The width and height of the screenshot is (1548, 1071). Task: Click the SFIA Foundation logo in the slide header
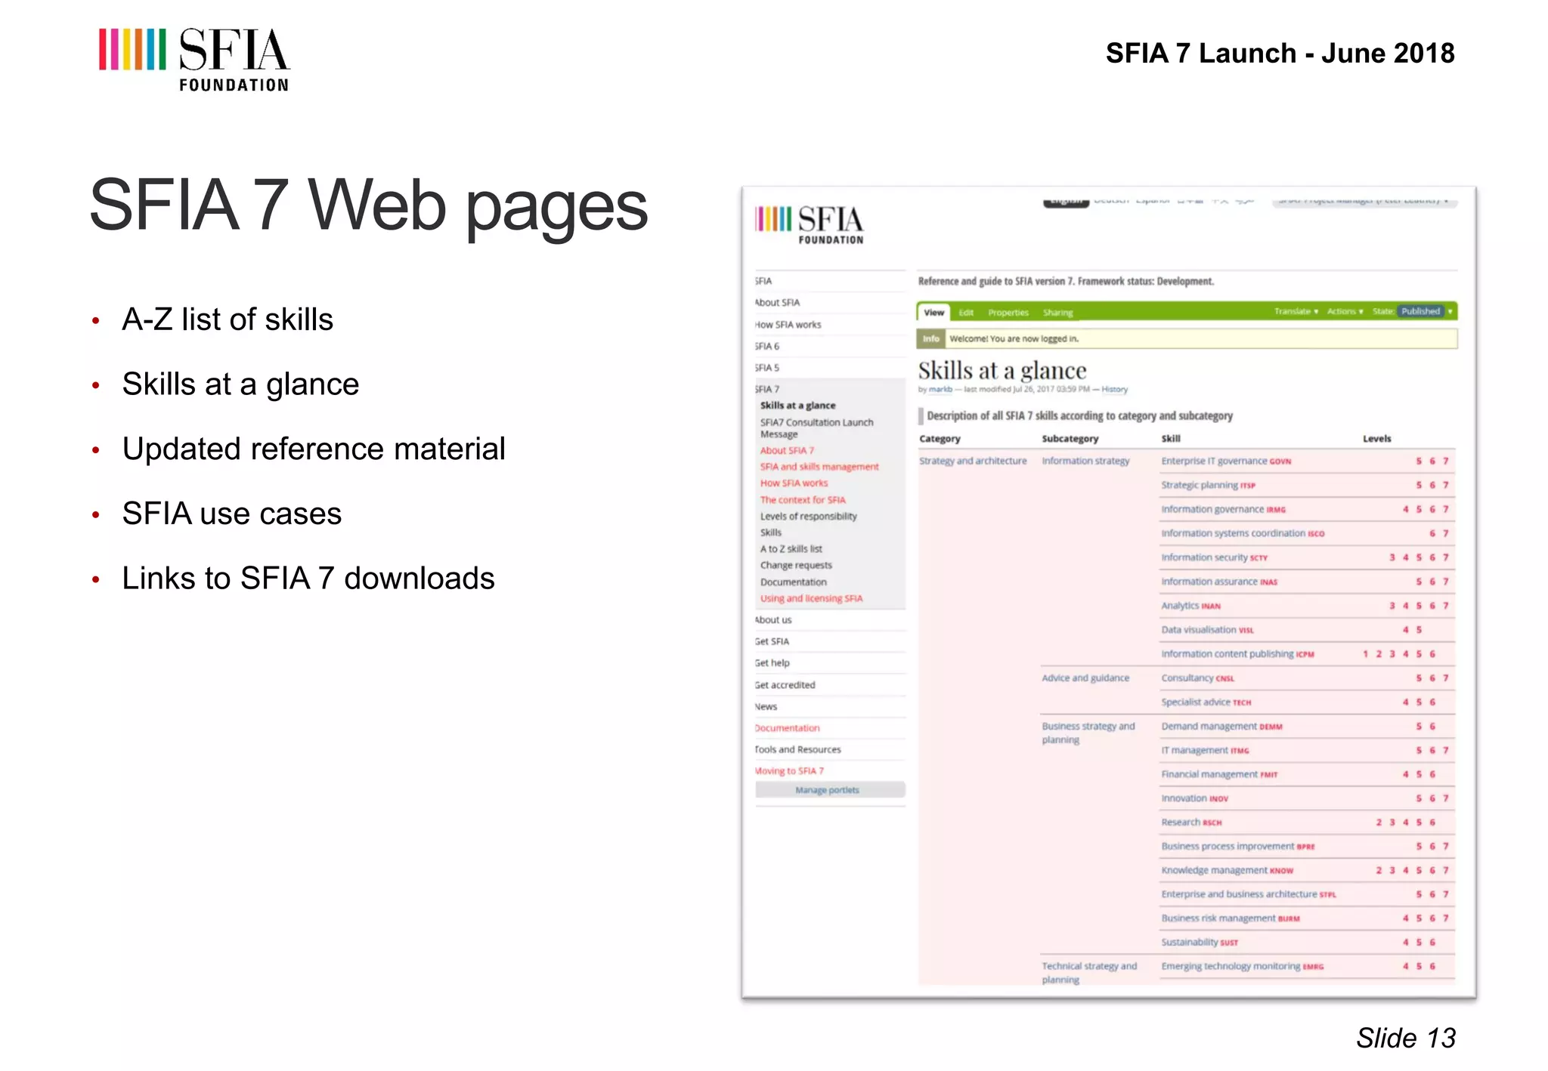pyautogui.click(x=193, y=60)
